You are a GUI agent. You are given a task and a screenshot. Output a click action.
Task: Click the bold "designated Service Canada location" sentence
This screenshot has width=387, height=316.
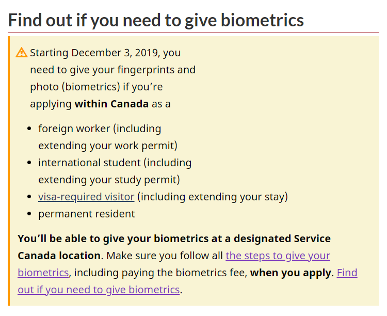tap(174, 239)
